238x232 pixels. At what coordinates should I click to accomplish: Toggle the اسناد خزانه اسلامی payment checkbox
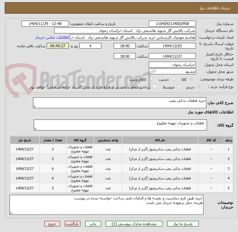(x=155, y=86)
